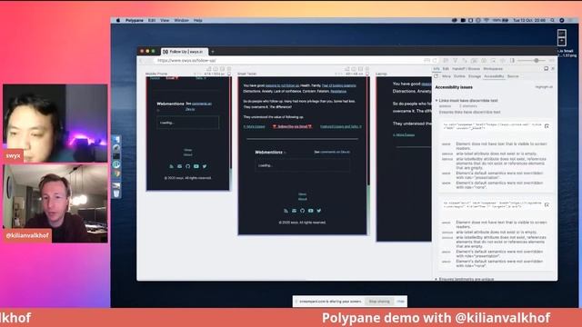Click the "Accessibility issues" heading
Viewport: 582px width, 327px height.
pos(454,87)
